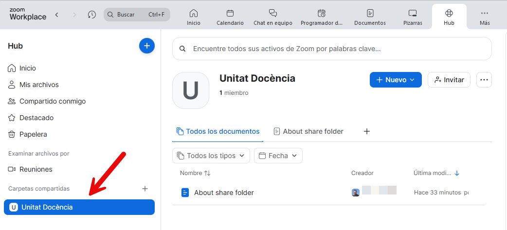
Task: Open Mis archivos in sidebar
Action: click(x=39, y=85)
